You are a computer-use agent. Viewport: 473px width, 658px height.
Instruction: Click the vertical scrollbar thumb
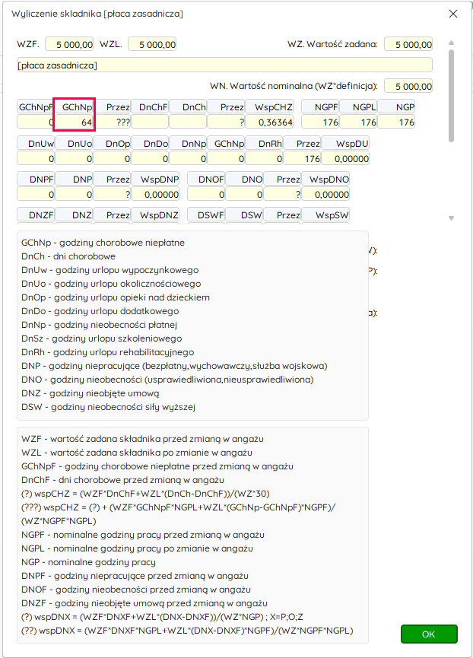[452, 96]
